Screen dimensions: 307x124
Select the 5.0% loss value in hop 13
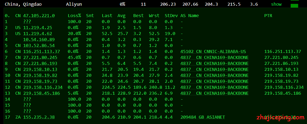pos(73,93)
